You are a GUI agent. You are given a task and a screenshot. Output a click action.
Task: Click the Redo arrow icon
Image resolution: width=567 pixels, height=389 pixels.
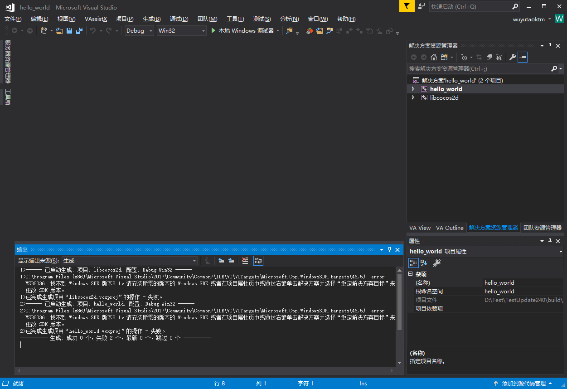click(109, 31)
